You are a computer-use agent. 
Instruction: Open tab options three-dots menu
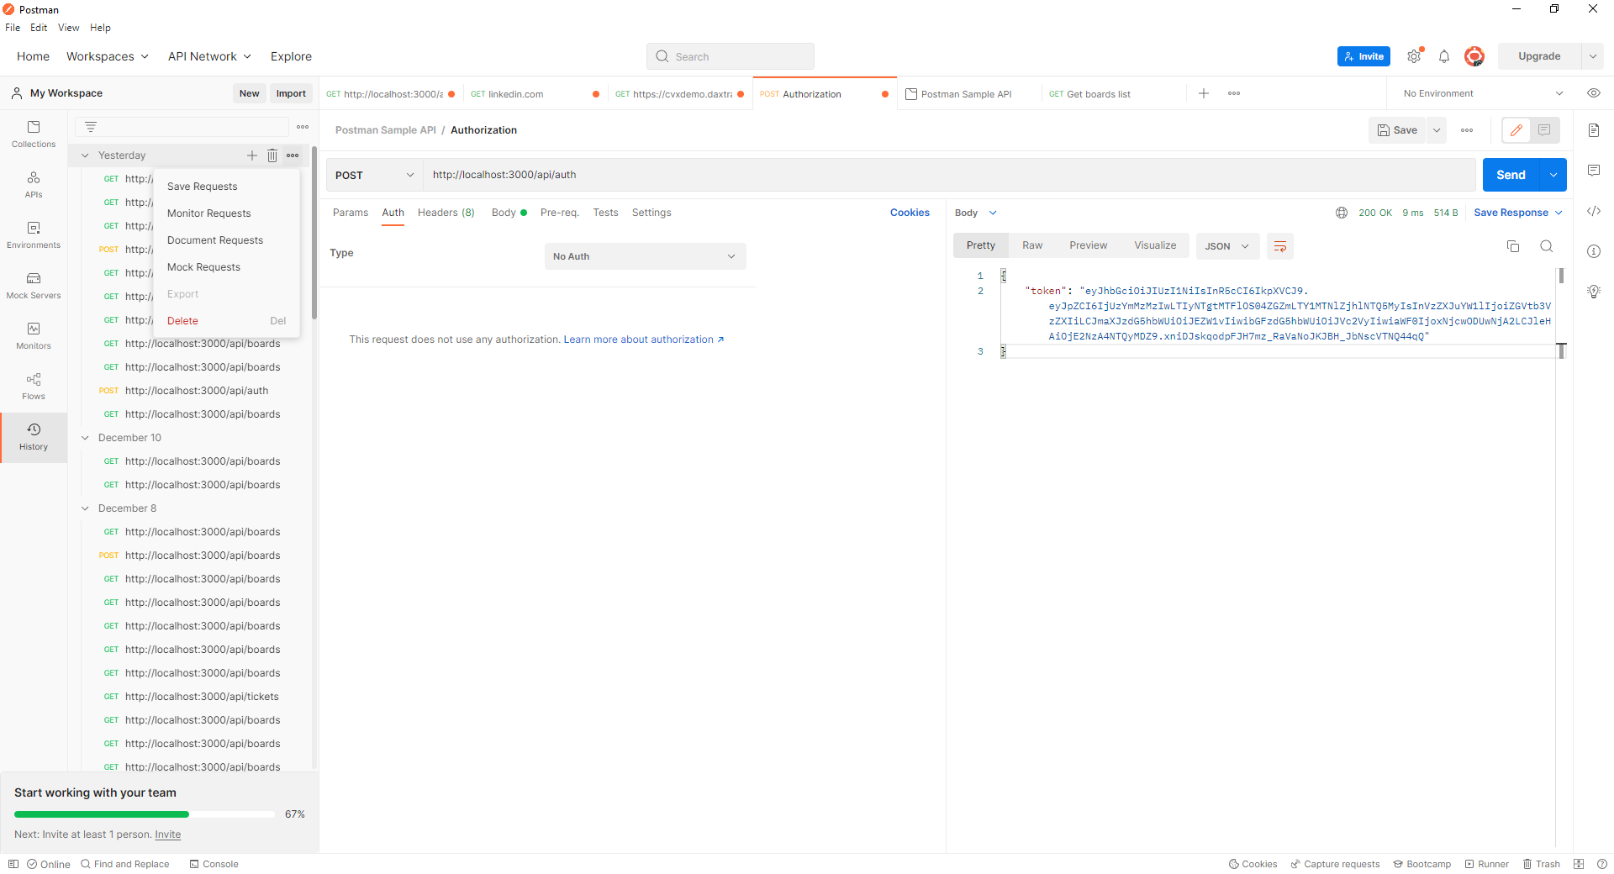[x=1234, y=93]
